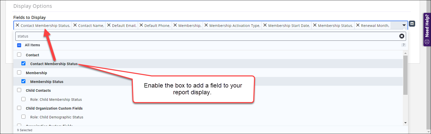Click the Child Contacts group label
The image size is (431, 134).
(38, 91)
